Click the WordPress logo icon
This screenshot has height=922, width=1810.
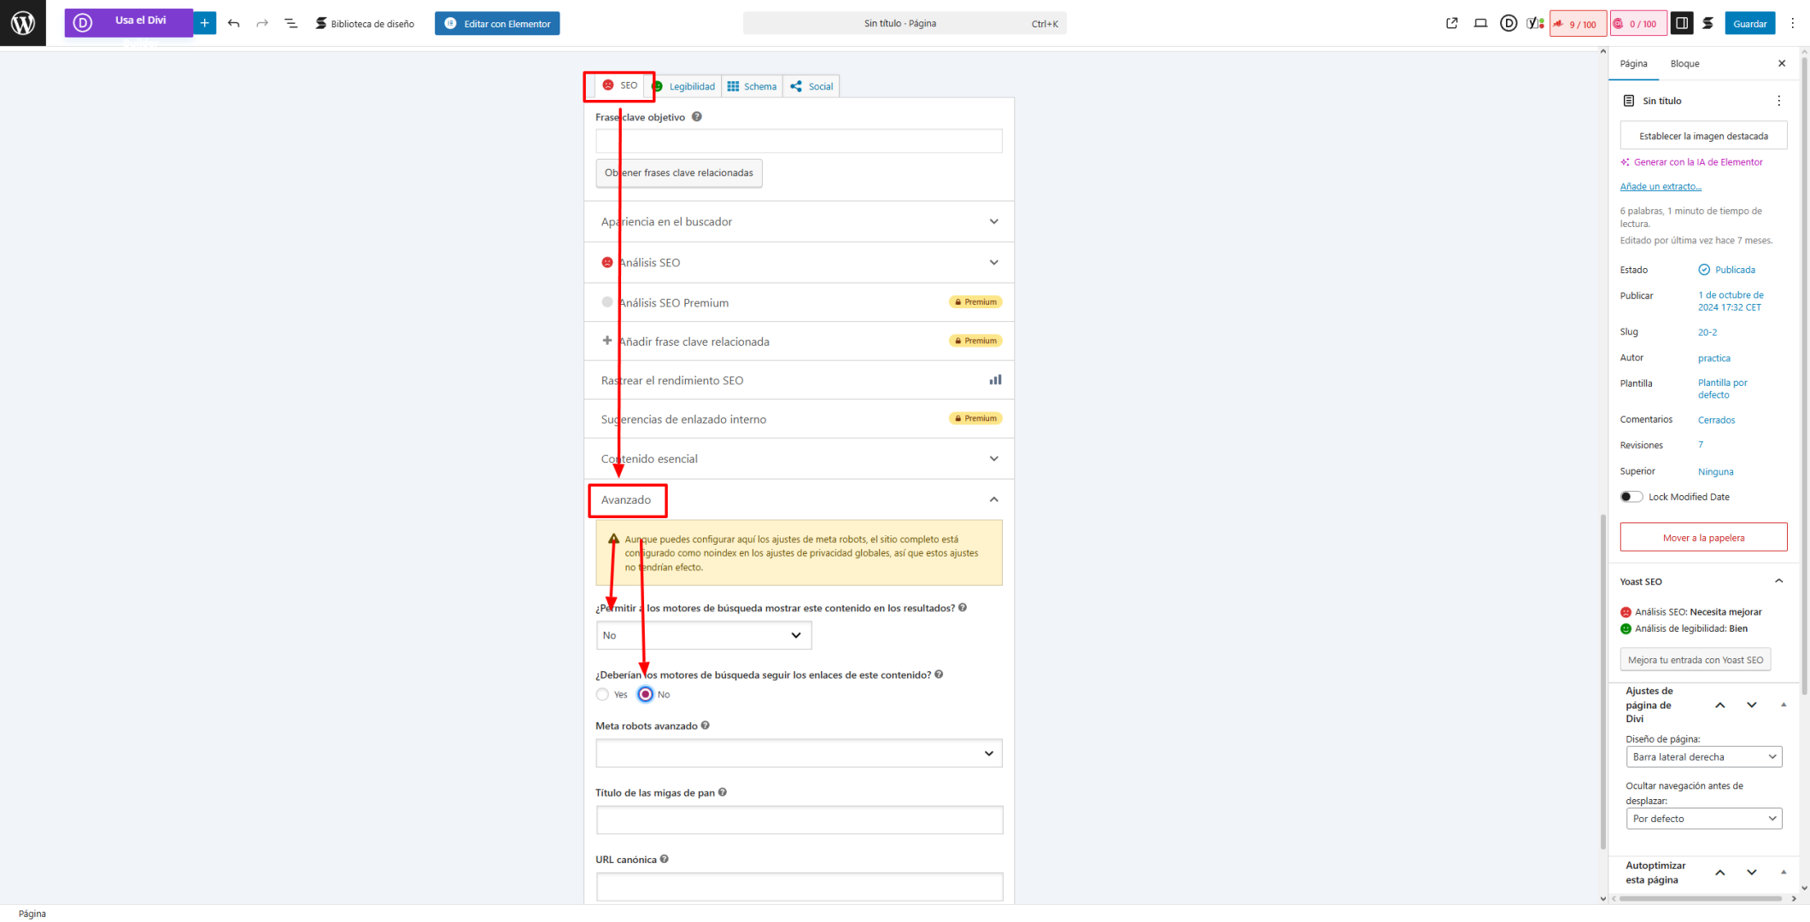click(x=23, y=23)
